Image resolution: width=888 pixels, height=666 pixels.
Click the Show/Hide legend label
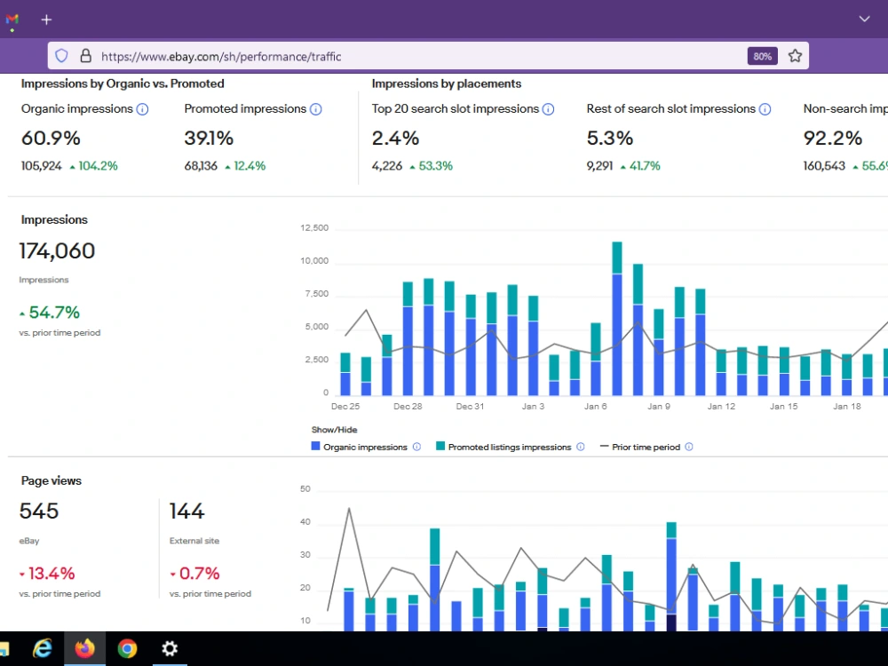334,430
